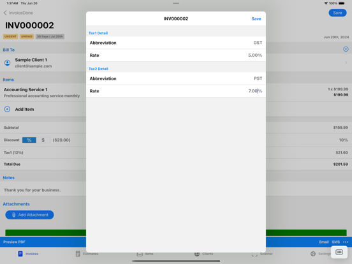Switch to the Items tab
The image size is (352, 264).
pos(145,254)
